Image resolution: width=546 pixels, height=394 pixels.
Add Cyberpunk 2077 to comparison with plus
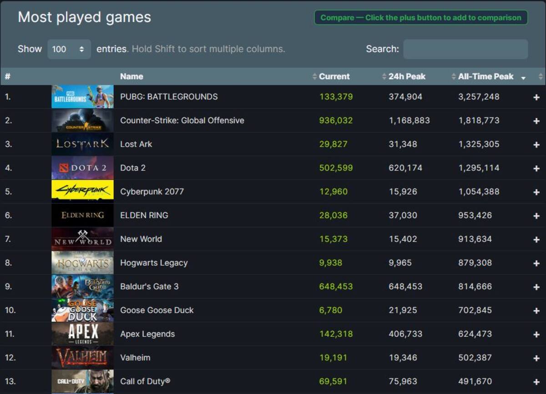(x=536, y=192)
